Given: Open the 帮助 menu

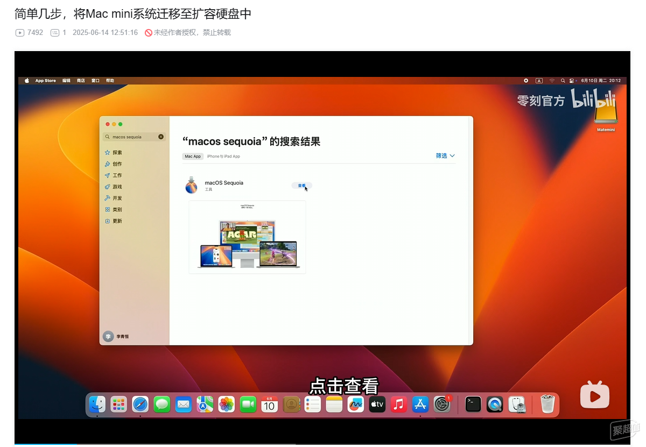Looking at the screenshot, I should click(110, 81).
